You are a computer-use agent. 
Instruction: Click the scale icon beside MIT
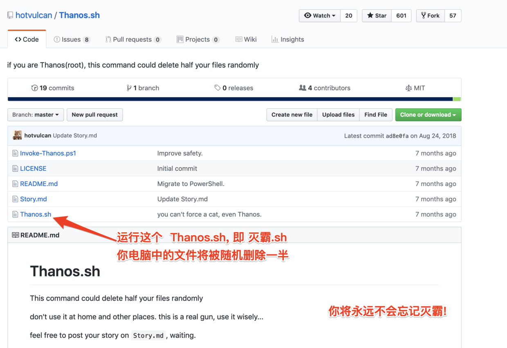[408, 88]
